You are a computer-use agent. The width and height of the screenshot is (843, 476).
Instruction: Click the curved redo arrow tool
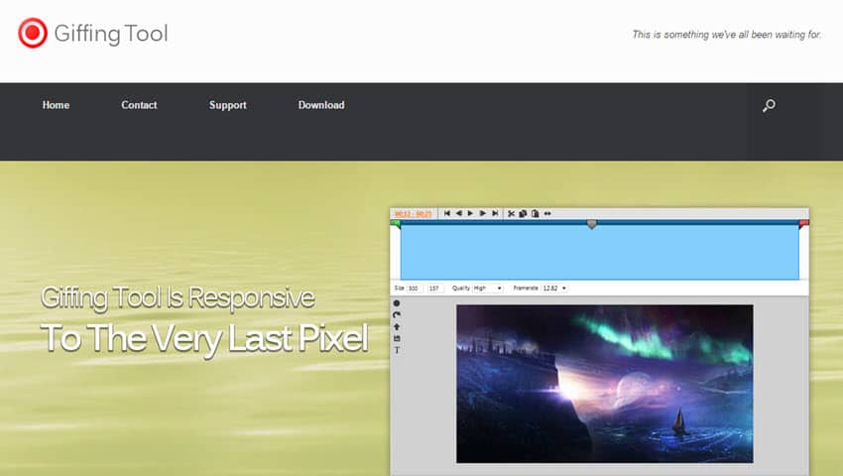tap(397, 315)
